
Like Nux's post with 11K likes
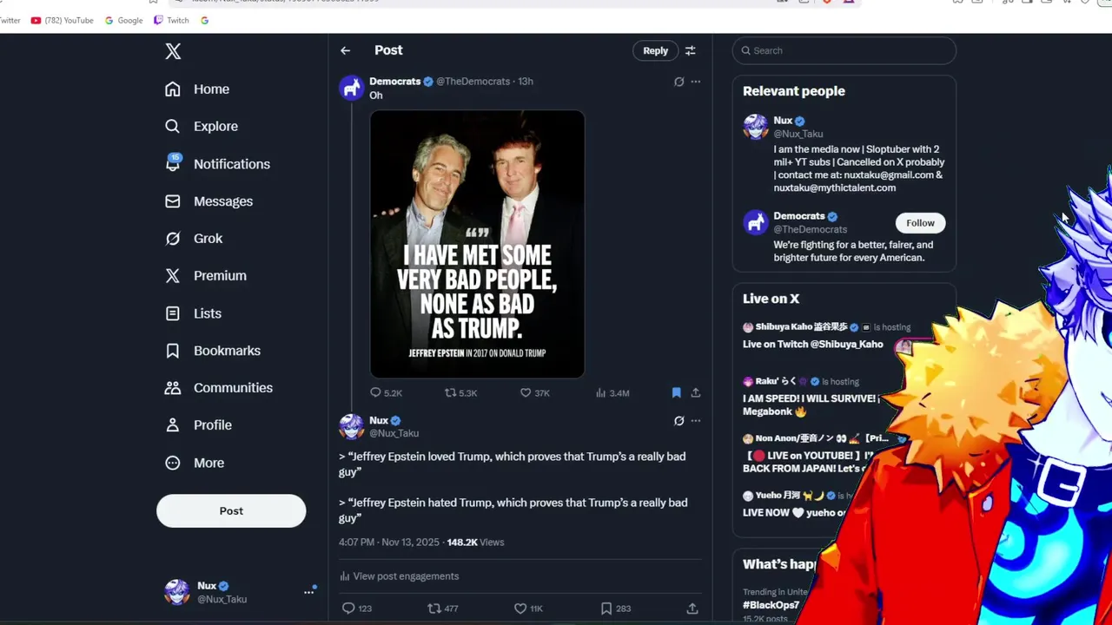(520, 609)
